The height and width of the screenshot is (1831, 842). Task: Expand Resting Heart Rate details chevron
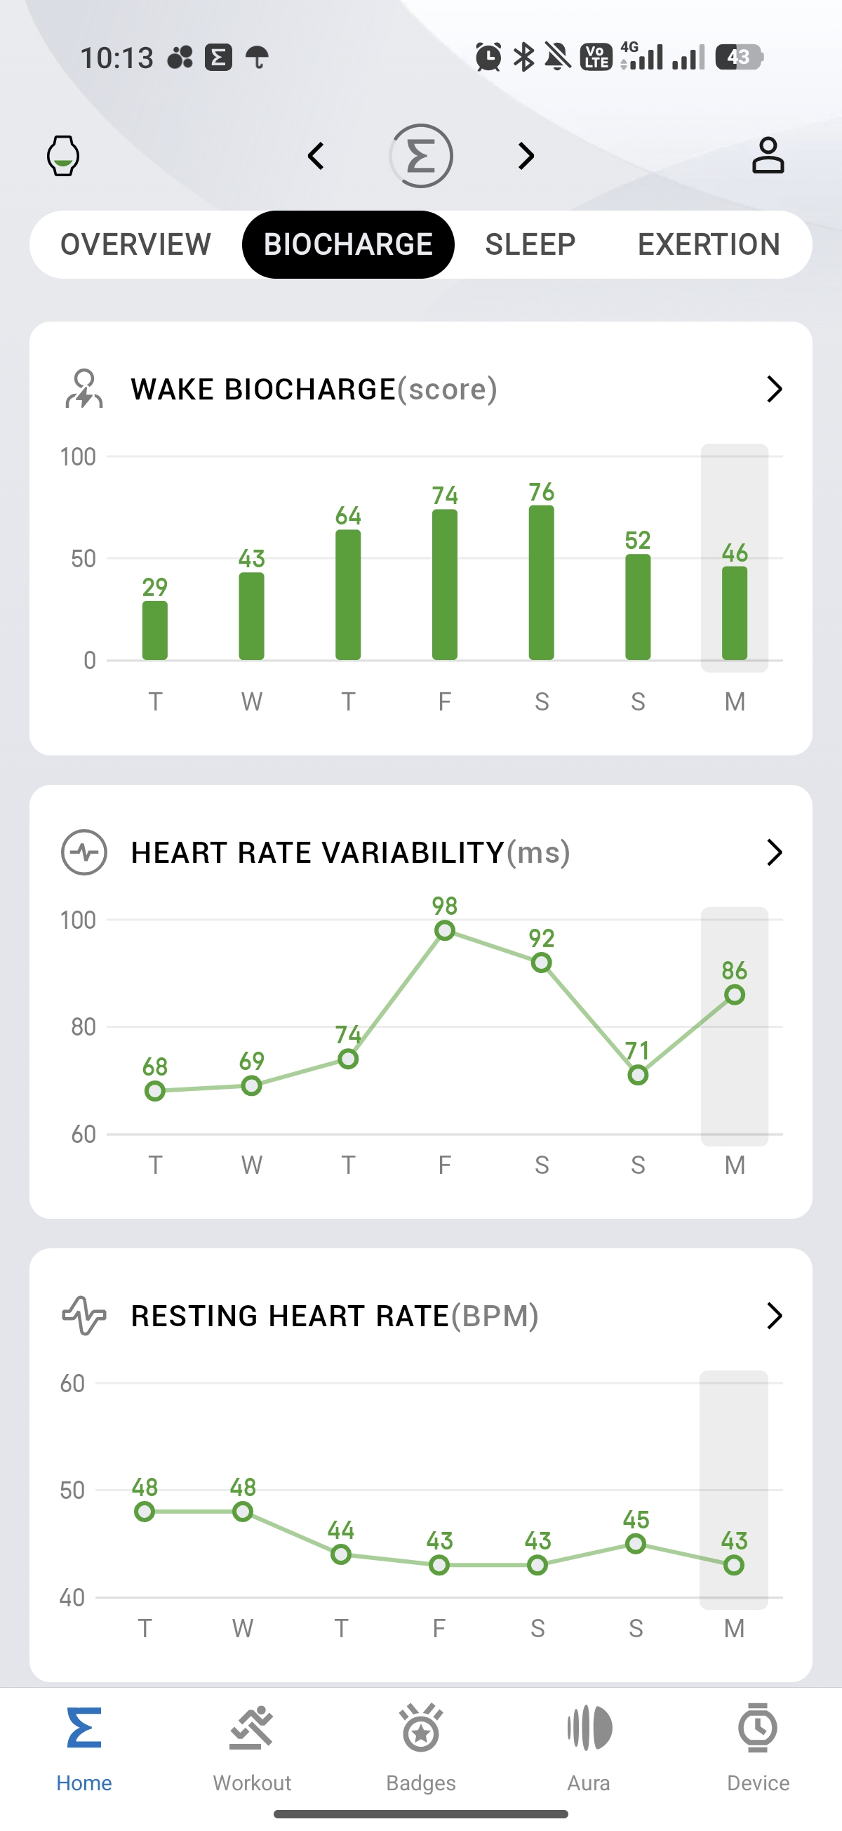coord(774,1316)
